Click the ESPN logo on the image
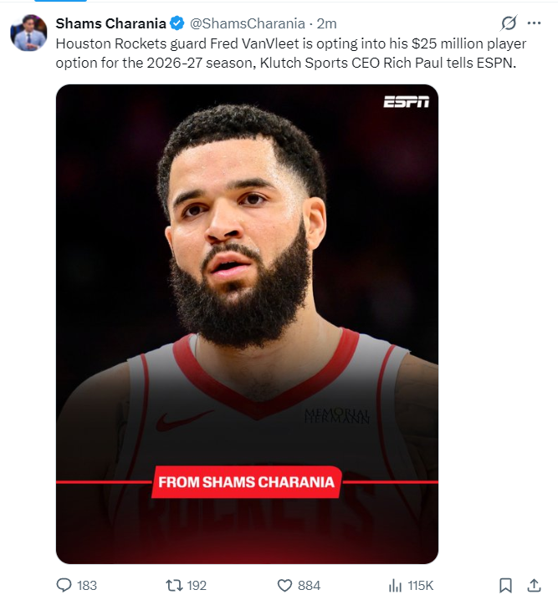The width and height of the screenshot is (558, 605). 407,102
